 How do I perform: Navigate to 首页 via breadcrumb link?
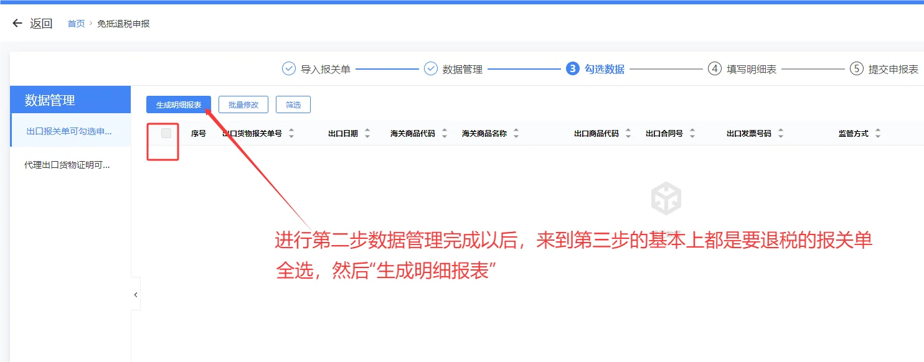coord(75,23)
